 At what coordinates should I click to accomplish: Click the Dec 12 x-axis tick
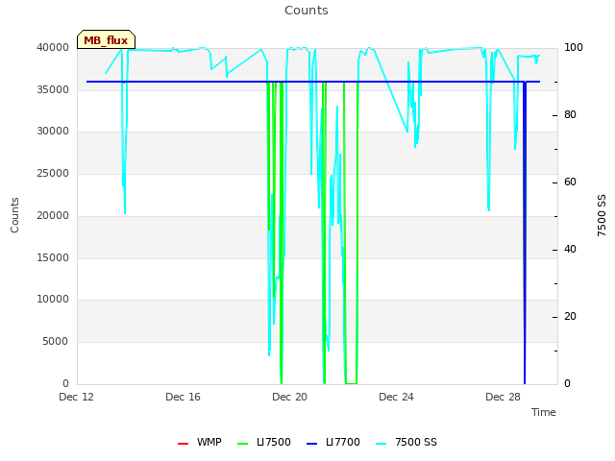76,397
